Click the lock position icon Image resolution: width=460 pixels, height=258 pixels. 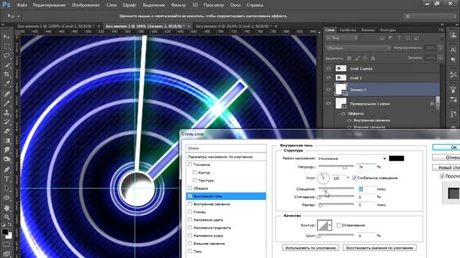click(x=365, y=58)
